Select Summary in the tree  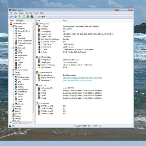pyautogui.click(x=21, y=29)
